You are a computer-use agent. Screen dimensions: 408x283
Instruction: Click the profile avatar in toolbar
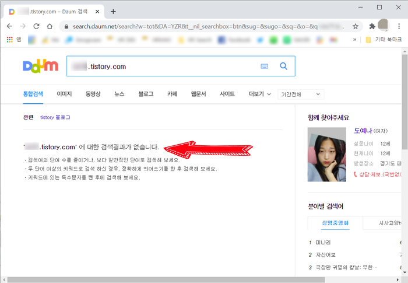[384, 26]
